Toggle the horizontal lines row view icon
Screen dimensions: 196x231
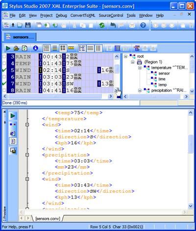[x=90, y=48]
